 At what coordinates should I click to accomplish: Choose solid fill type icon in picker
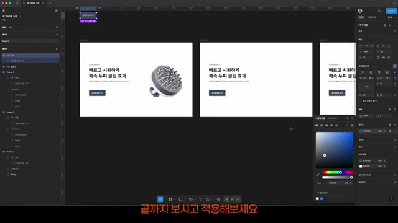(317, 125)
